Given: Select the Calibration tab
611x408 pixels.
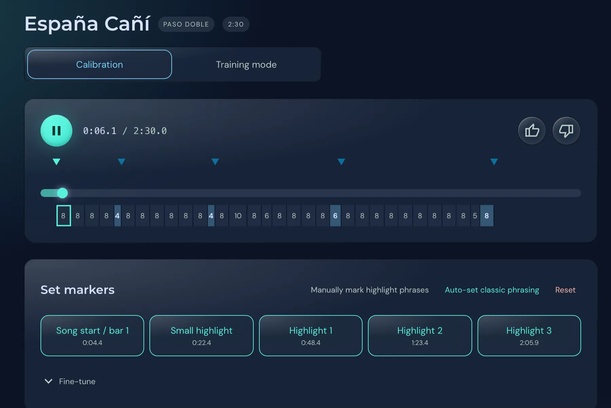Looking at the screenshot, I should [99, 64].
